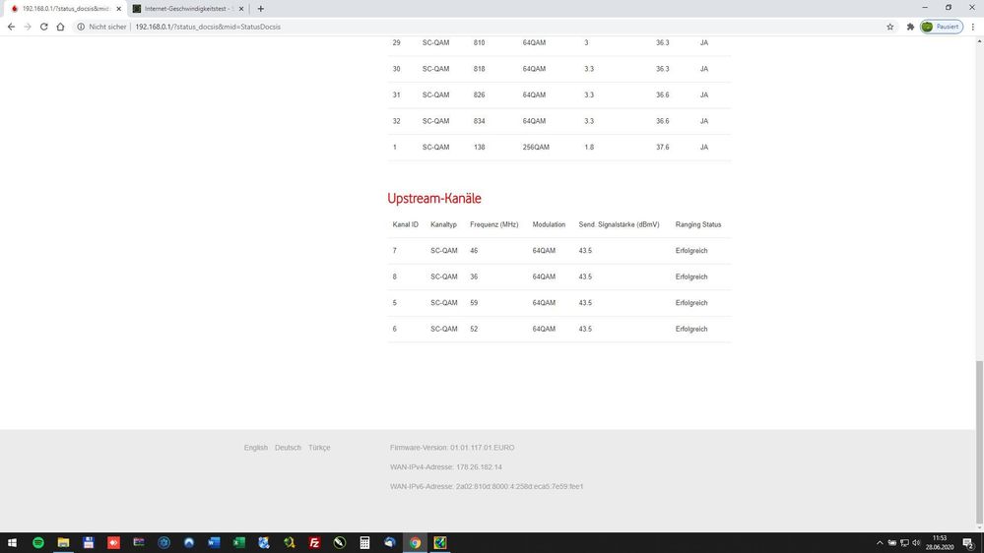Open Spotify from the taskbar
This screenshot has width=984, height=553.
(37, 542)
